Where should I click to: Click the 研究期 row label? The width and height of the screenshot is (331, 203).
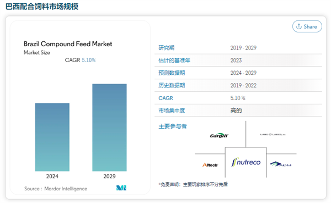(x=167, y=48)
